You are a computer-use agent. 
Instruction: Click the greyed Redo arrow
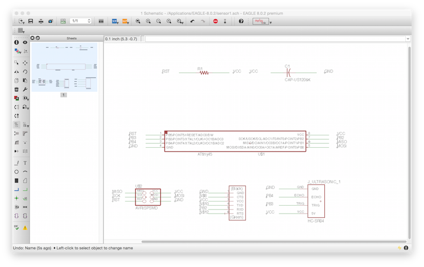pyautogui.click(x=202, y=21)
